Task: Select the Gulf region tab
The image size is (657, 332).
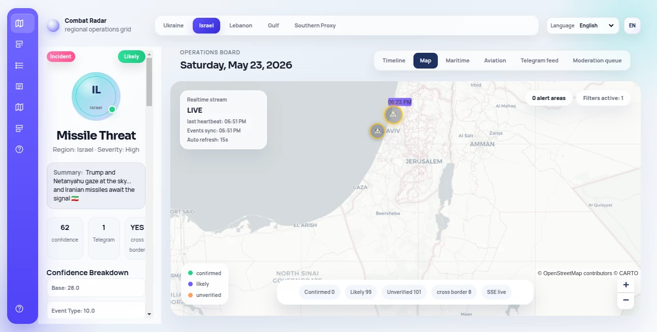Action: pyautogui.click(x=274, y=25)
